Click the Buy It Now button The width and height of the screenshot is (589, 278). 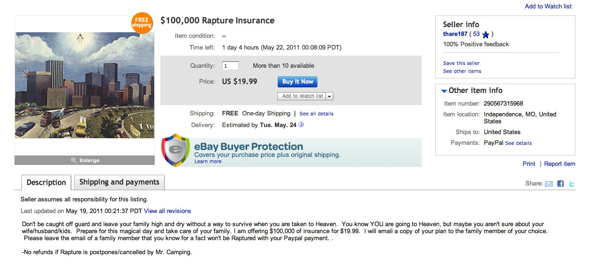pyautogui.click(x=297, y=82)
